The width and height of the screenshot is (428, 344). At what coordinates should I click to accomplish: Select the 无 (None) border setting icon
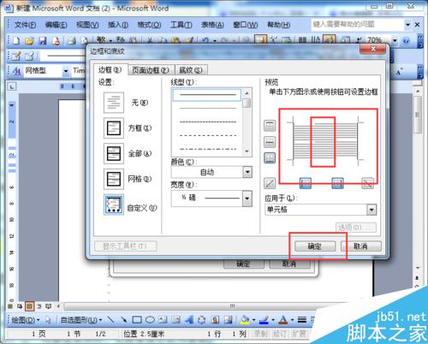click(x=114, y=103)
